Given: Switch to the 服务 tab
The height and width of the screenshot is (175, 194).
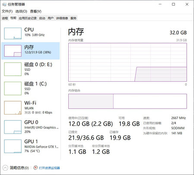Looking at the screenshot, I should click(x=73, y=18).
